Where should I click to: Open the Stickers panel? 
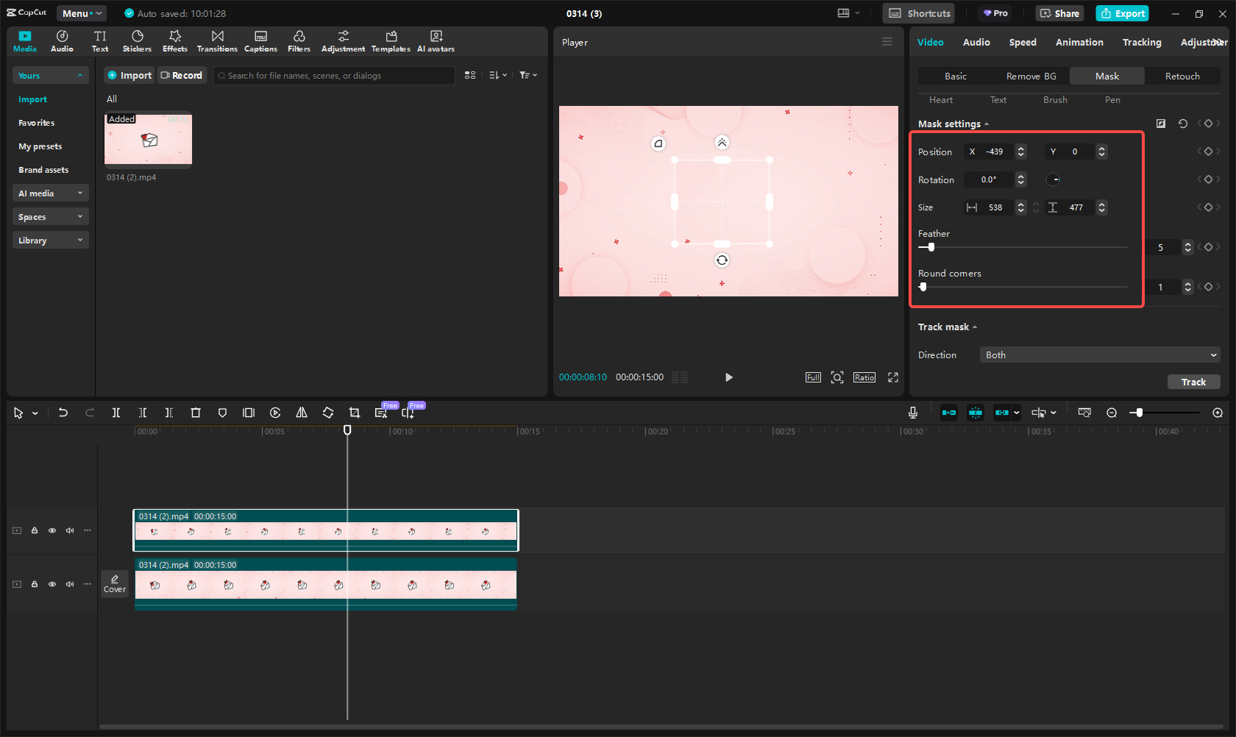coord(137,41)
